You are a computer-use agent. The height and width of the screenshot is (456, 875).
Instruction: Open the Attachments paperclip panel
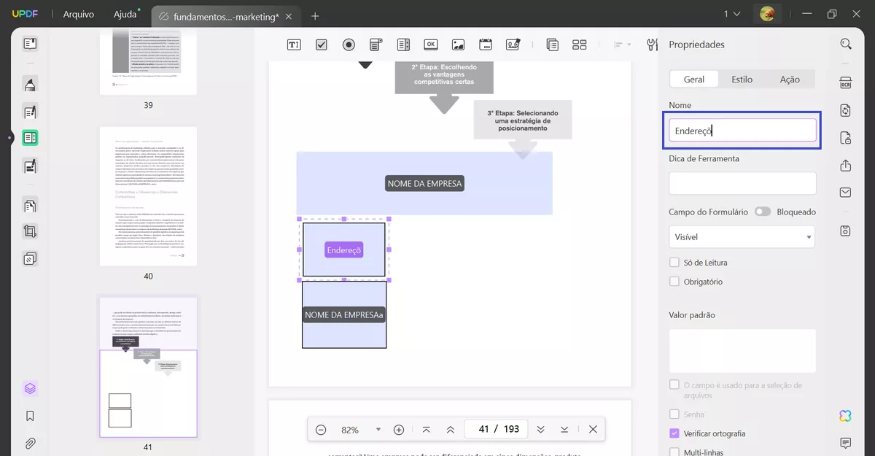click(x=30, y=443)
